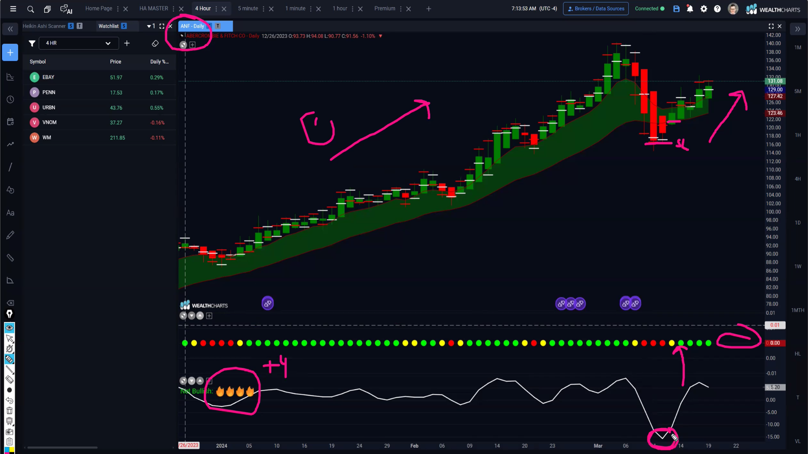Open the workspace windows copy icon
The width and height of the screenshot is (808, 454).
tap(47, 9)
